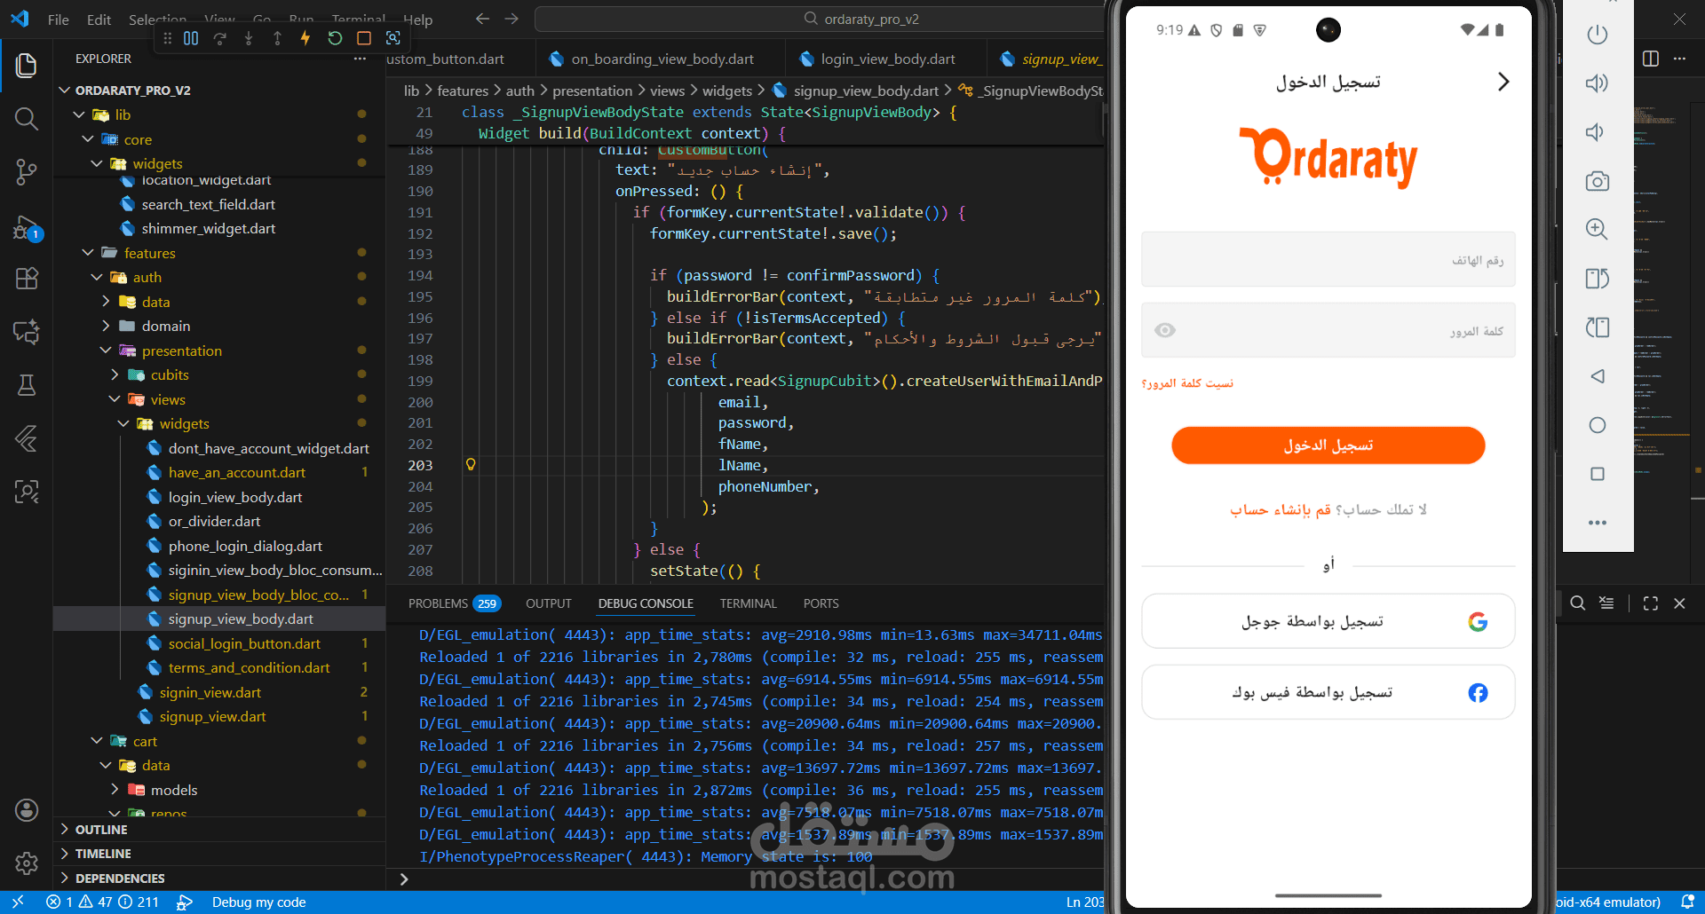The image size is (1705, 914).
Task: Take emulator screenshot with camera icon
Action: [1597, 181]
